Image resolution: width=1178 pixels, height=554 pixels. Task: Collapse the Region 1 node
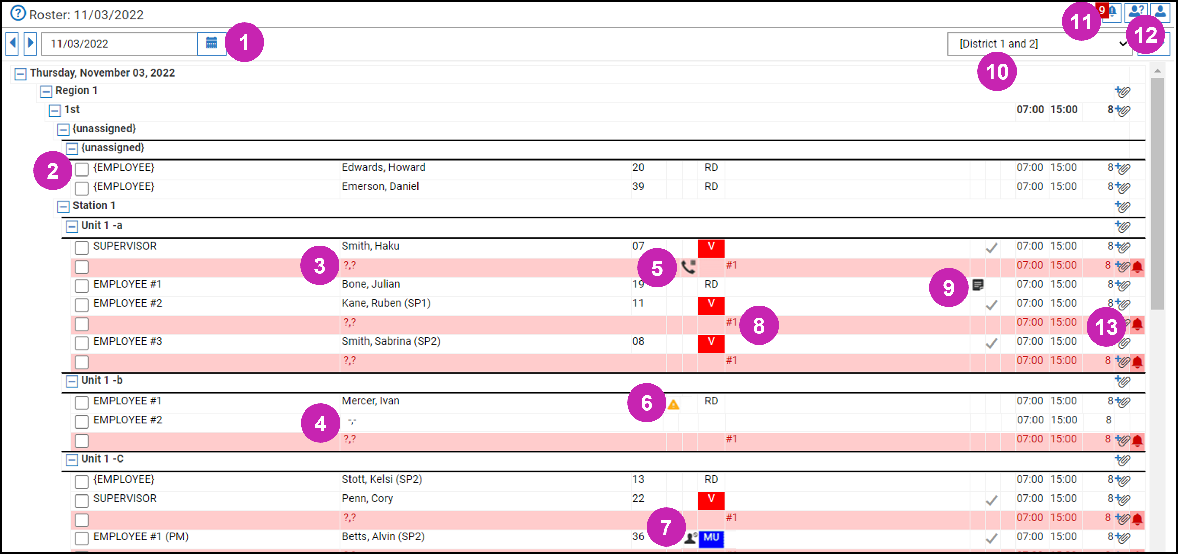(x=46, y=91)
